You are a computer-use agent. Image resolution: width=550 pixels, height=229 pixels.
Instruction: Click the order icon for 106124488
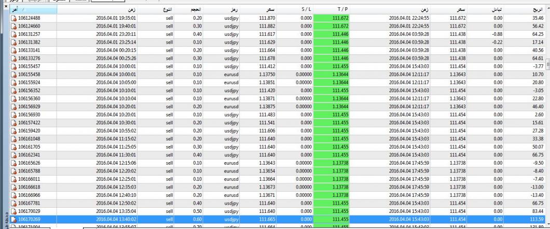tap(13, 17)
